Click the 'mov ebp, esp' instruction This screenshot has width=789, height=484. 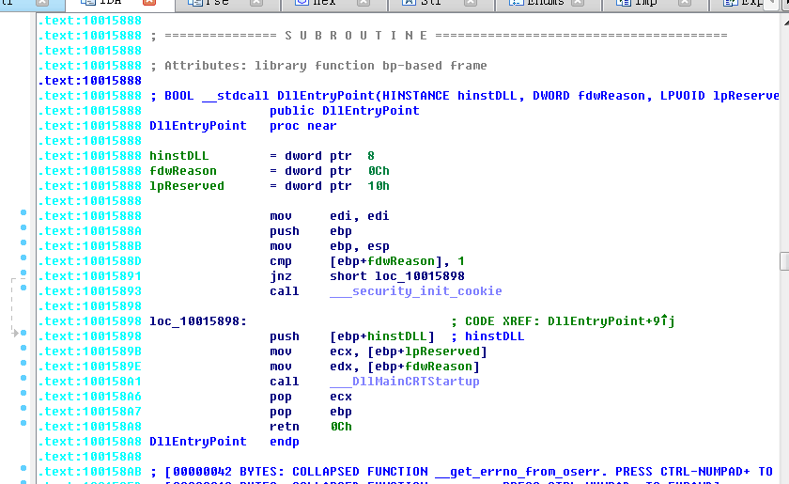pyautogui.click(x=329, y=246)
